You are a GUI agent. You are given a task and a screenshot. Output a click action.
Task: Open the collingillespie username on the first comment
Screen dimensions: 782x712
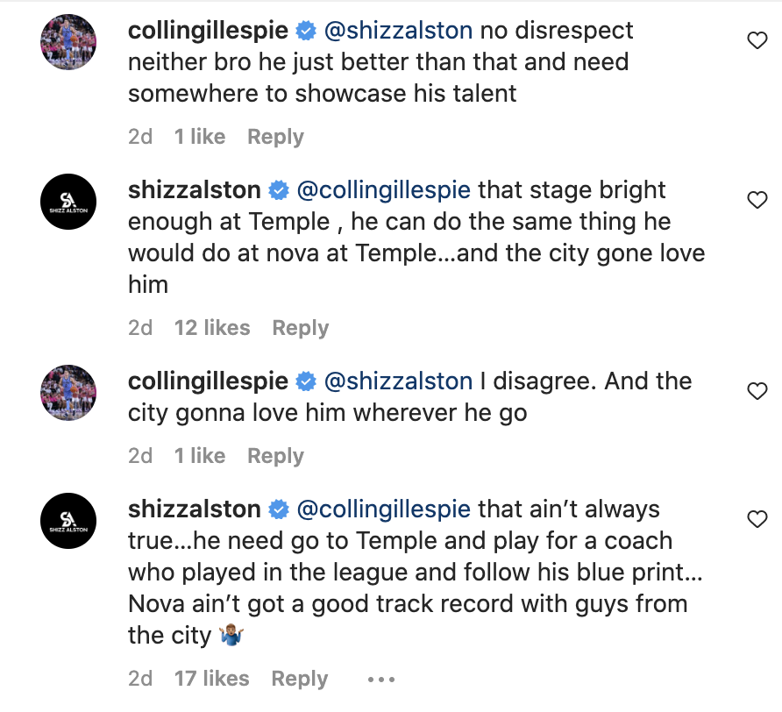pos(208,31)
